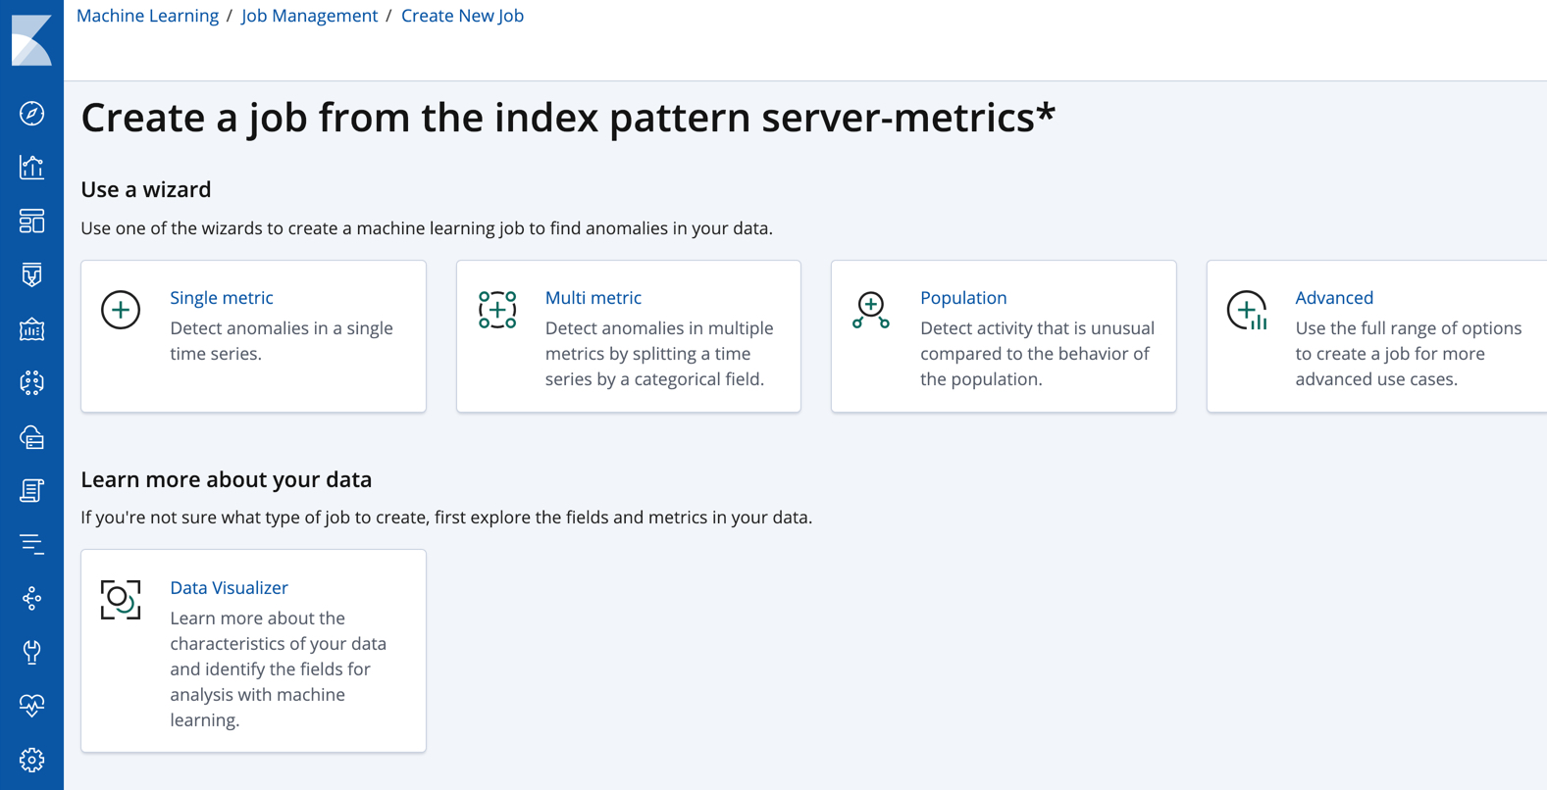
Task: Open the Population job wizard
Action: pyautogui.click(x=1003, y=336)
